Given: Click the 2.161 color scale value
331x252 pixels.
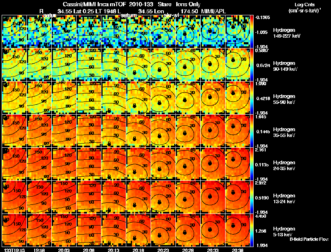Looking at the screenshot, I should point(261,150).
